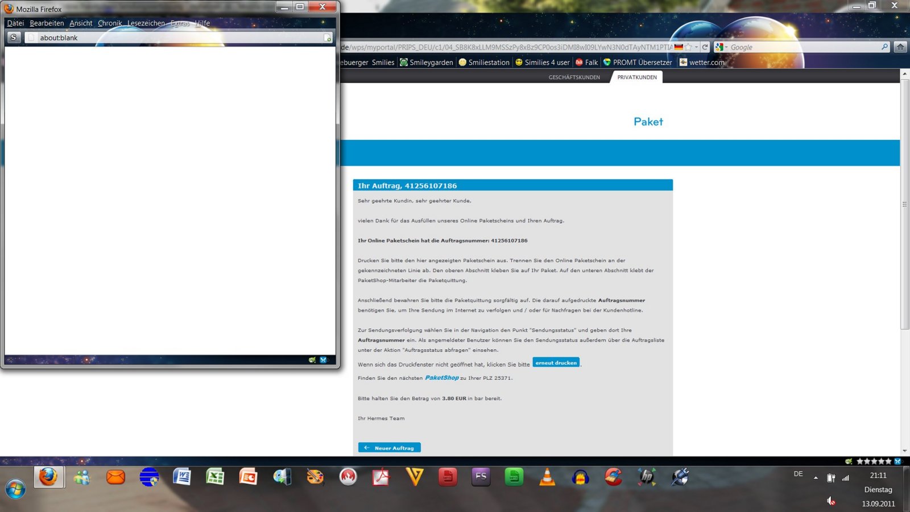Open the Smiliestation bookmark
This screenshot has width=910, height=512.
484,63
